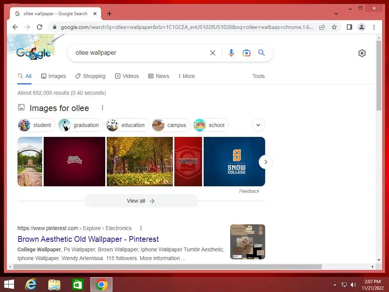Open the autumn trees image thumbnail
This screenshot has height=292, width=389.
coord(140,161)
